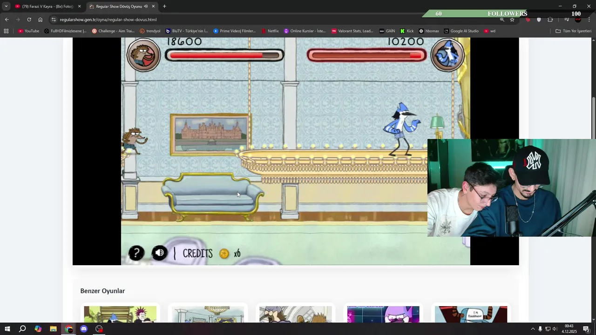Open Windows taskbar search

tap(22, 329)
